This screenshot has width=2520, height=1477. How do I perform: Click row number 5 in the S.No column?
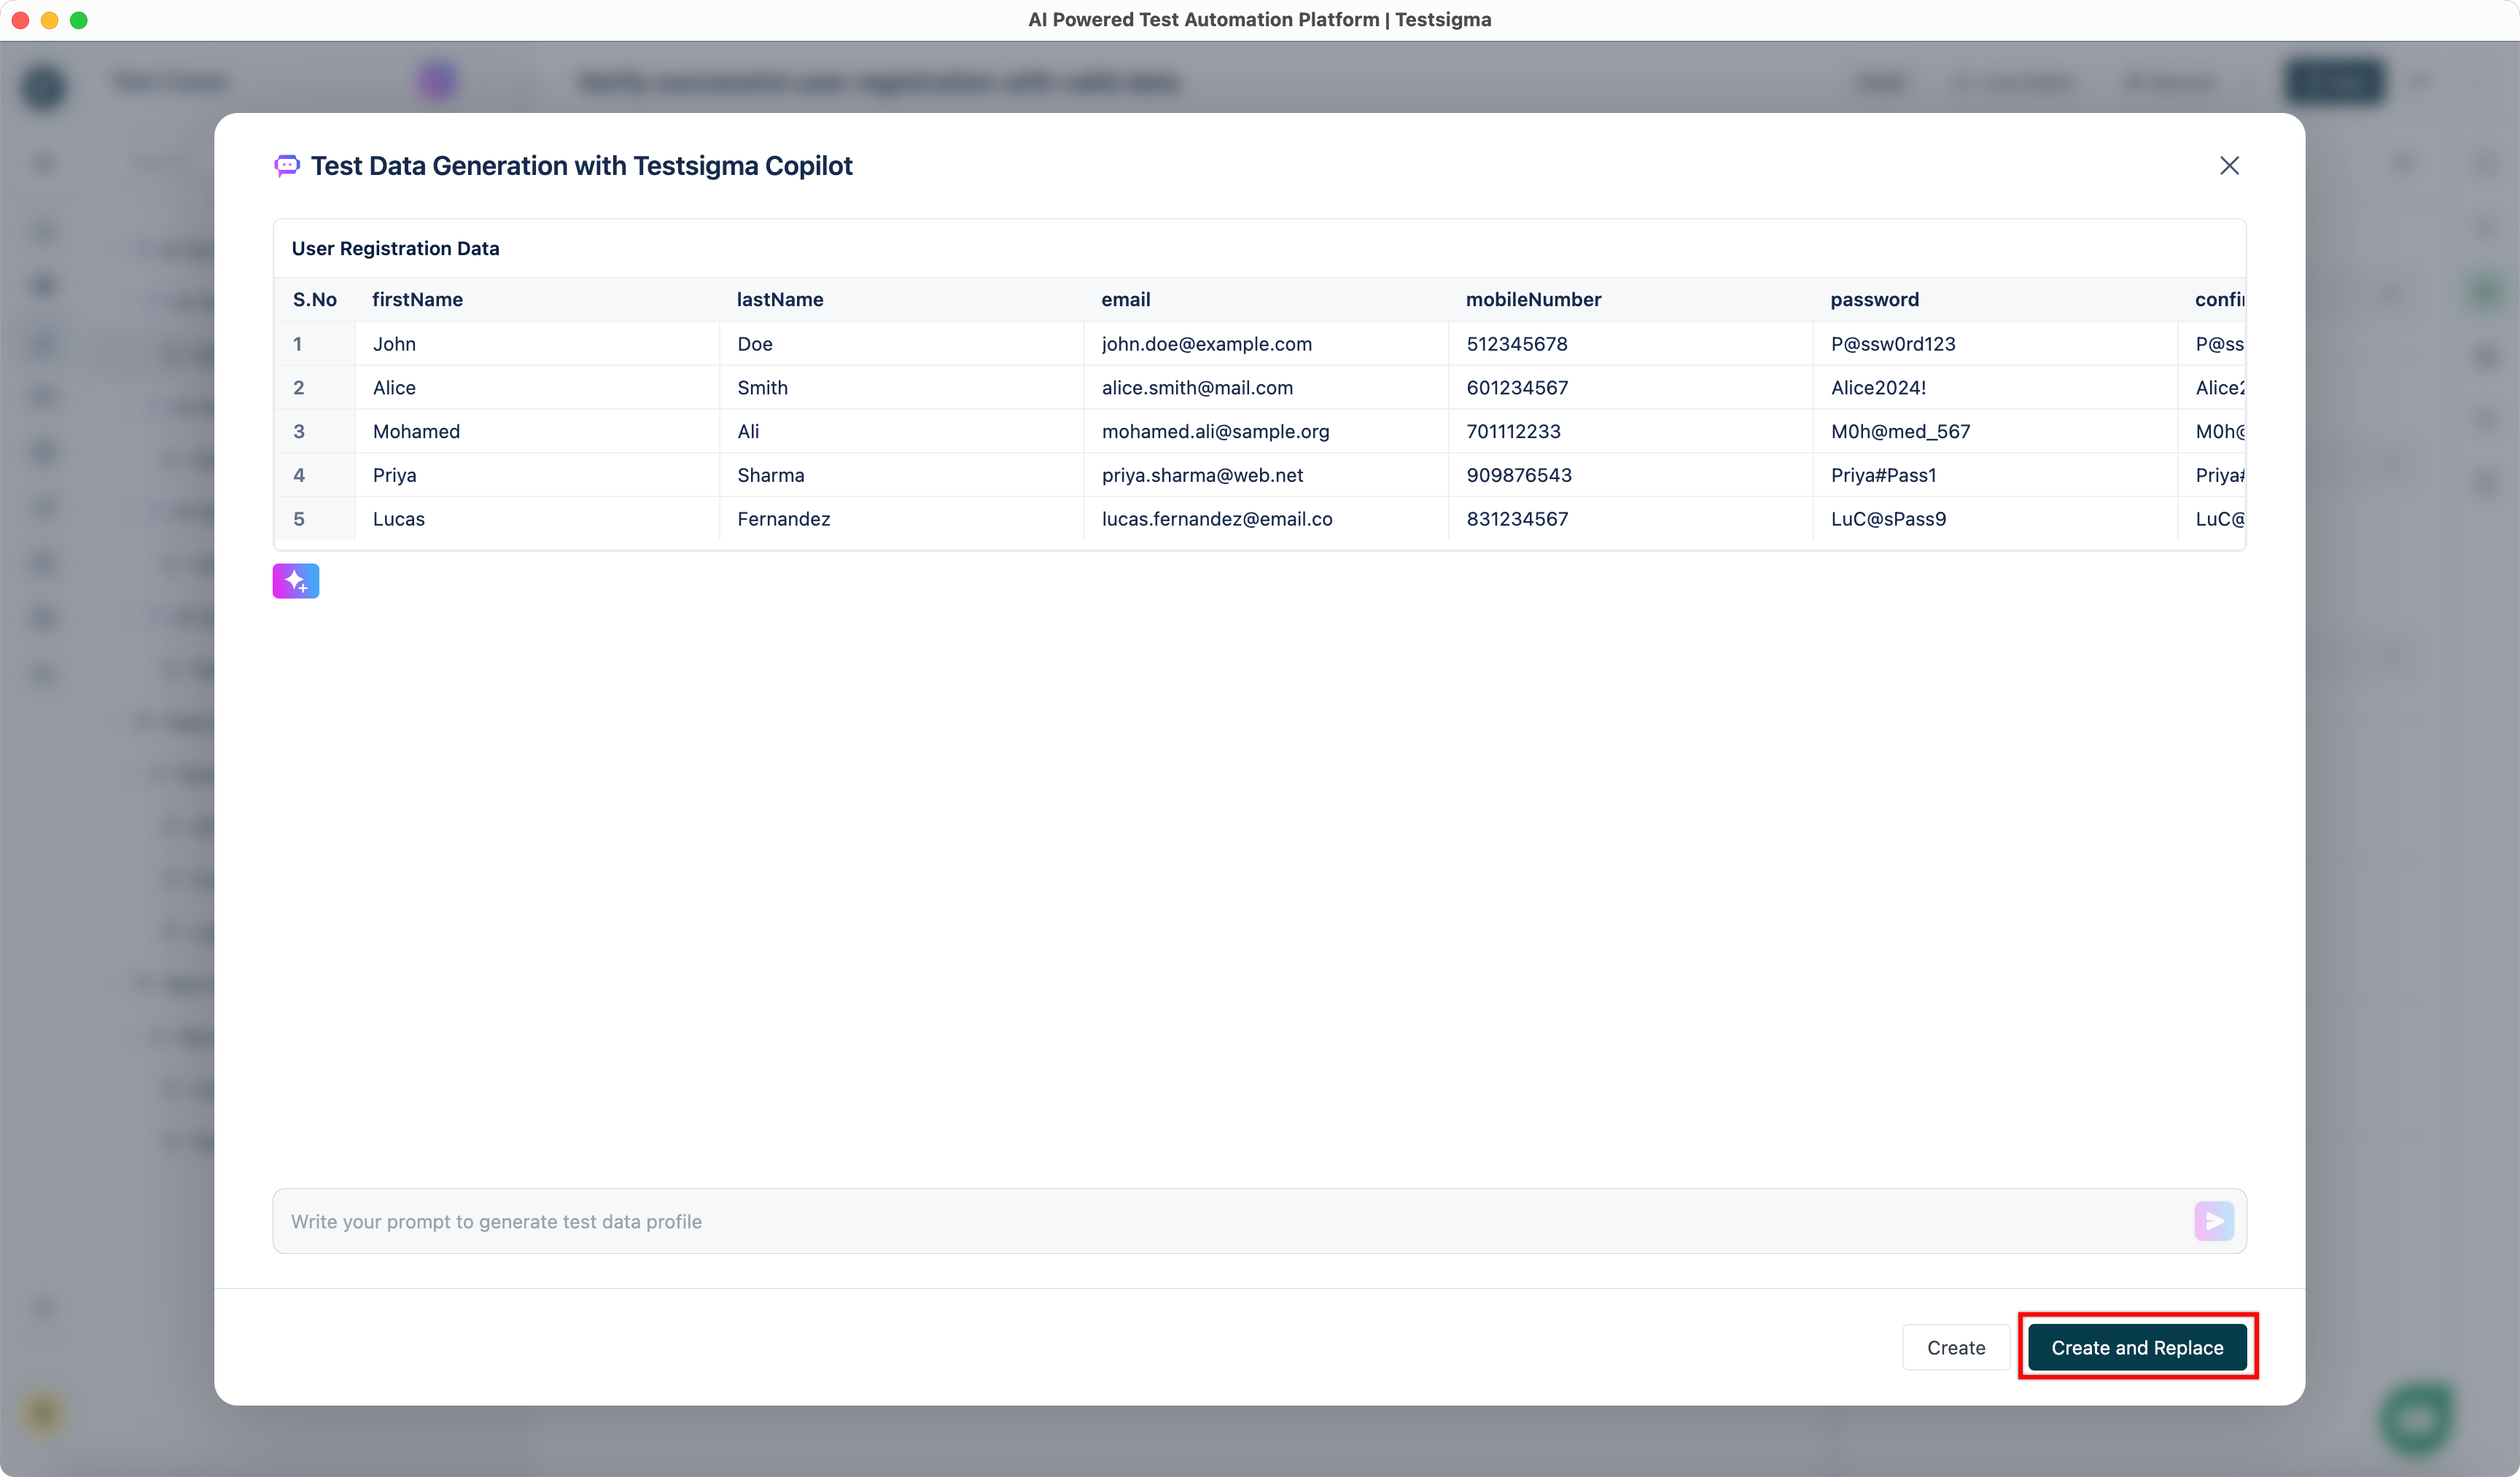coord(299,519)
